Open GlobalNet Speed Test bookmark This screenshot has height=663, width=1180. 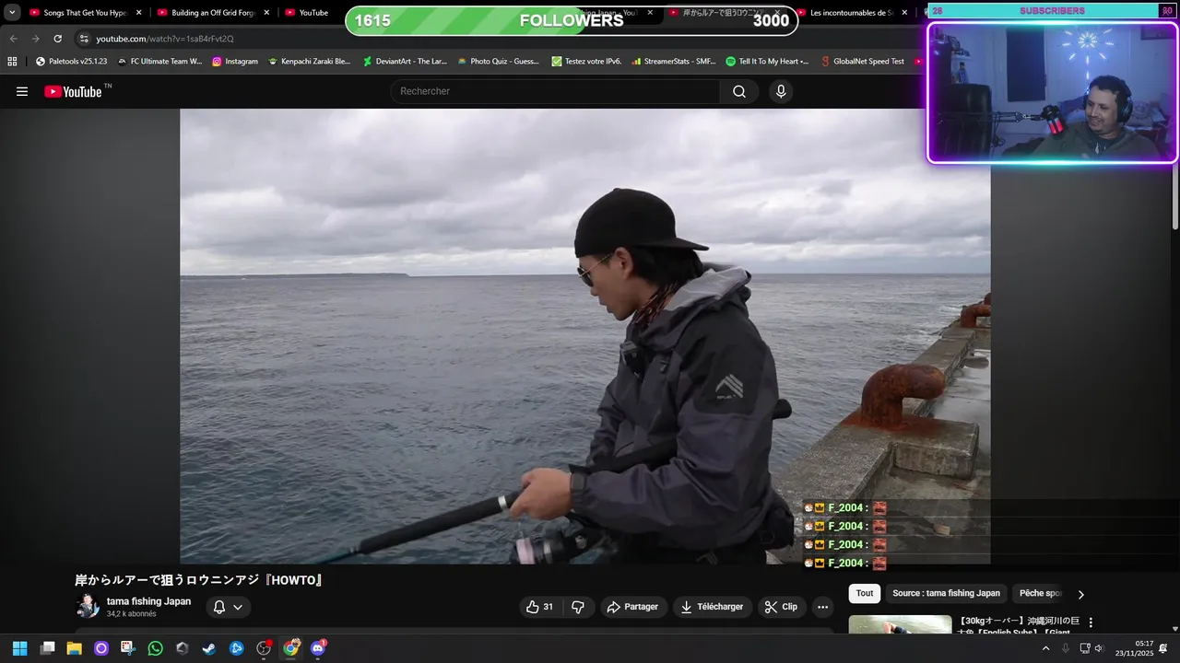862,61
